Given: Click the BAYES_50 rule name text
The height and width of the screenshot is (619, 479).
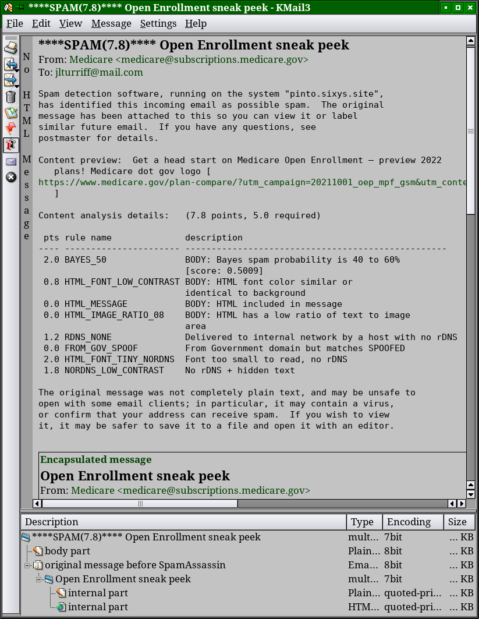Looking at the screenshot, I should [86, 260].
